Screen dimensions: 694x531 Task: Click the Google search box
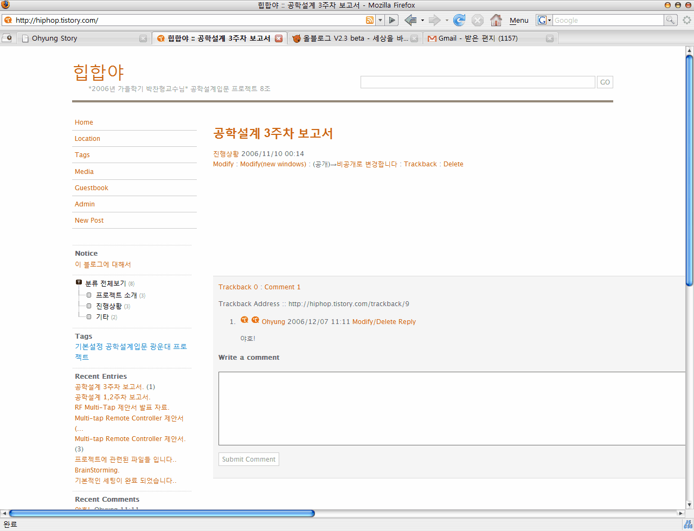[608, 20]
